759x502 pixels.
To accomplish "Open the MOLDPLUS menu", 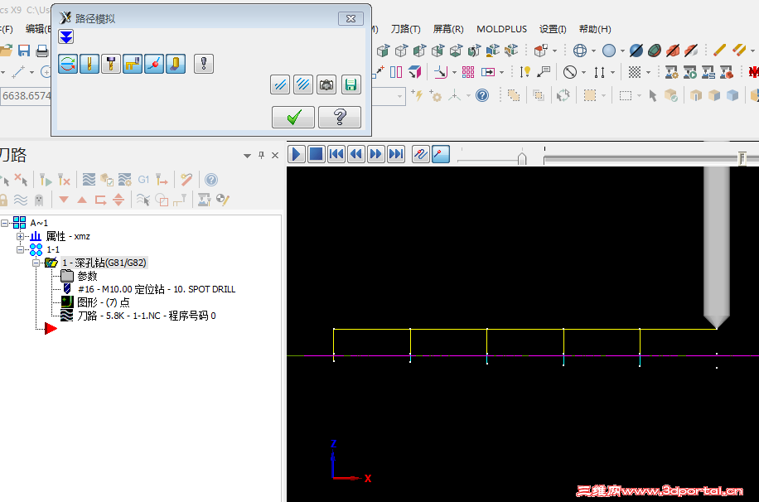I will pos(501,29).
